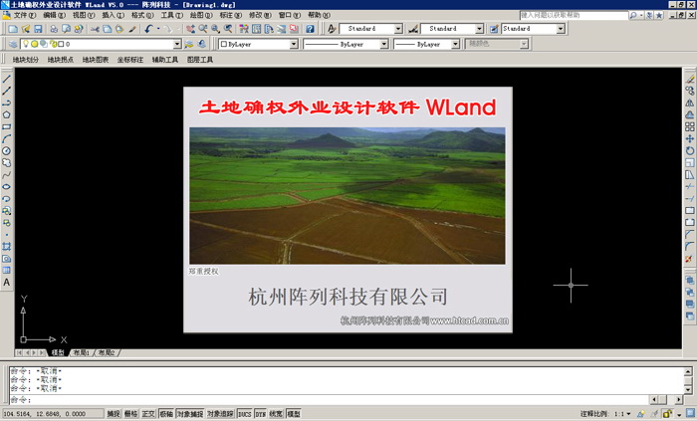Toggle 线宽 lineweight display in status bar

tap(276, 413)
